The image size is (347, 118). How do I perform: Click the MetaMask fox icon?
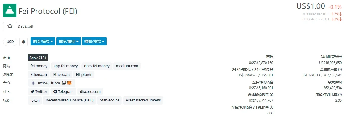pos(69,83)
